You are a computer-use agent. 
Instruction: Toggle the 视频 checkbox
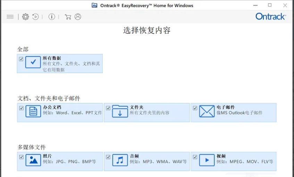click(195, 157)
